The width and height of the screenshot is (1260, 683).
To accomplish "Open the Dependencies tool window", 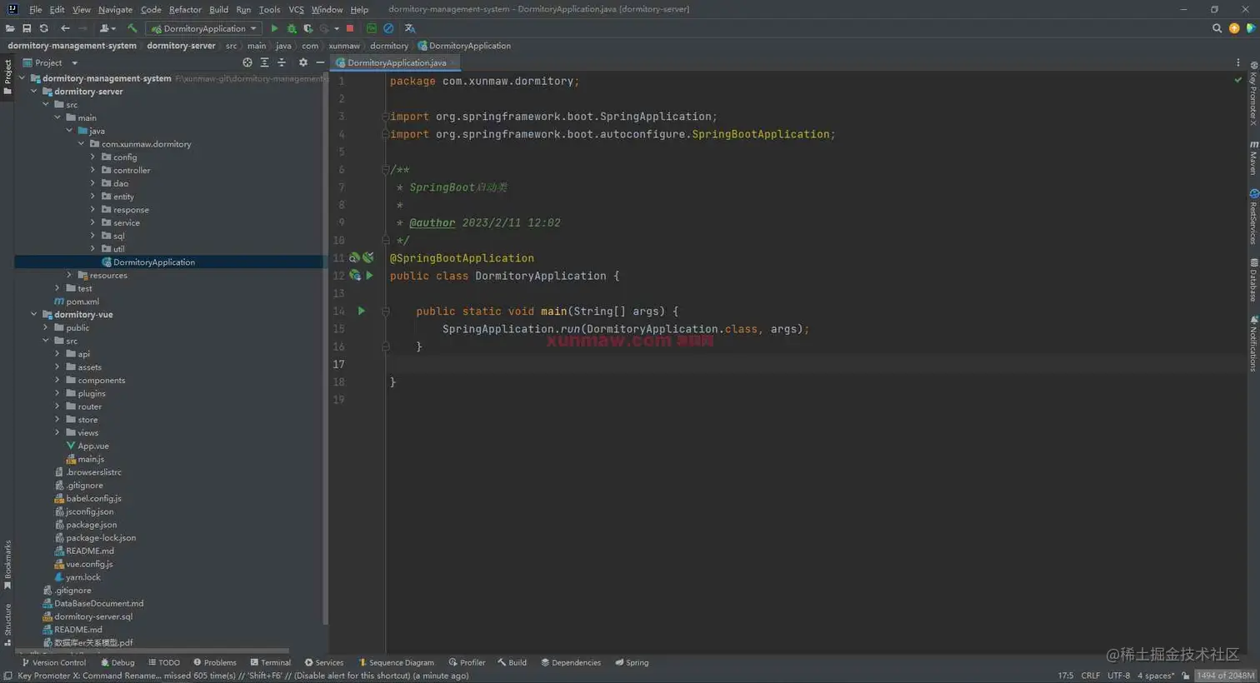I will [571, 663].
